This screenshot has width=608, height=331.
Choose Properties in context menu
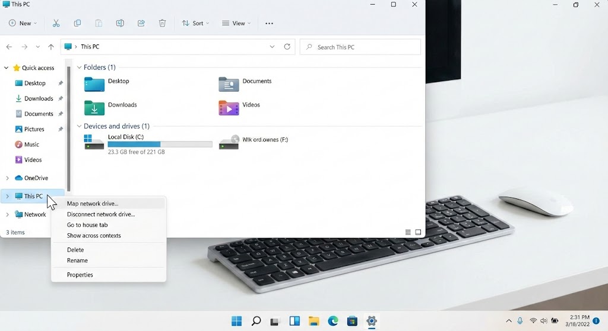point(109,275)
